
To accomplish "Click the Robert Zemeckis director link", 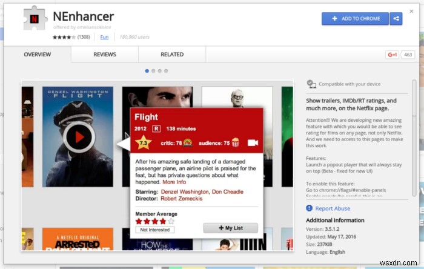I will pyautogui.click(x=182, y=199).
